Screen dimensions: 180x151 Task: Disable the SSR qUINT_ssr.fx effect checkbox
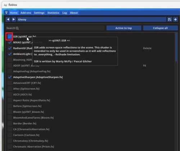[x=9, y=37]
